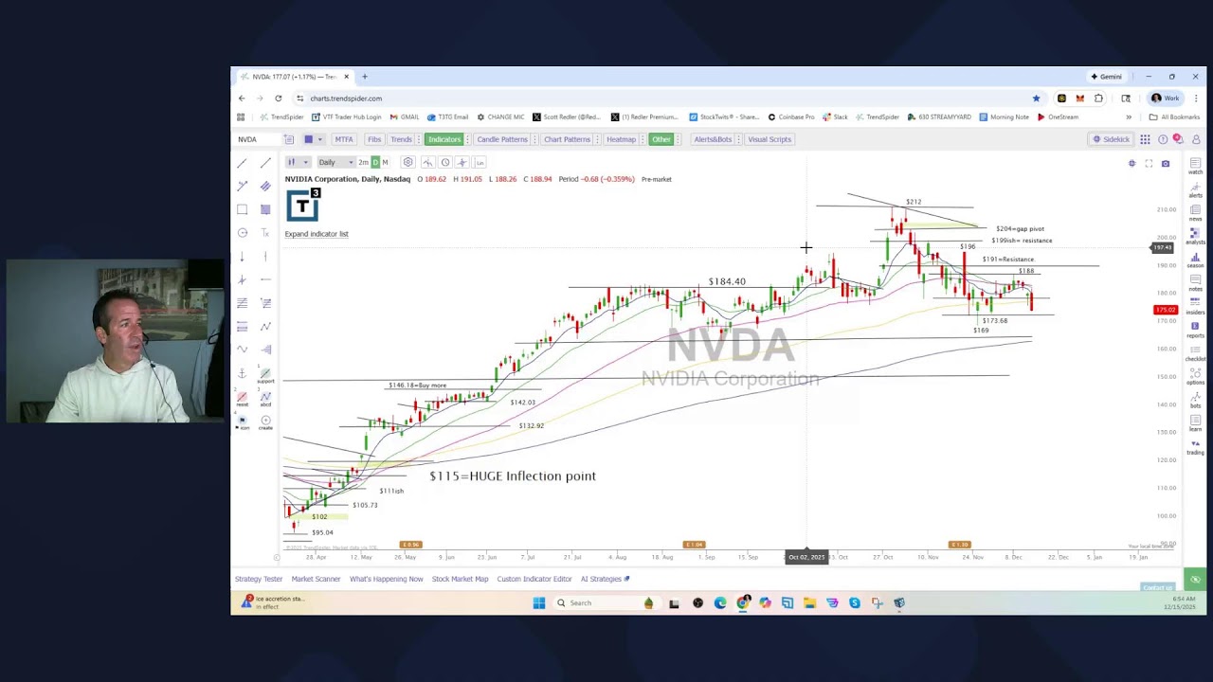Open the apps grid icon
The width and height of the screenshot is (1213, 682).
[1145, 139]
